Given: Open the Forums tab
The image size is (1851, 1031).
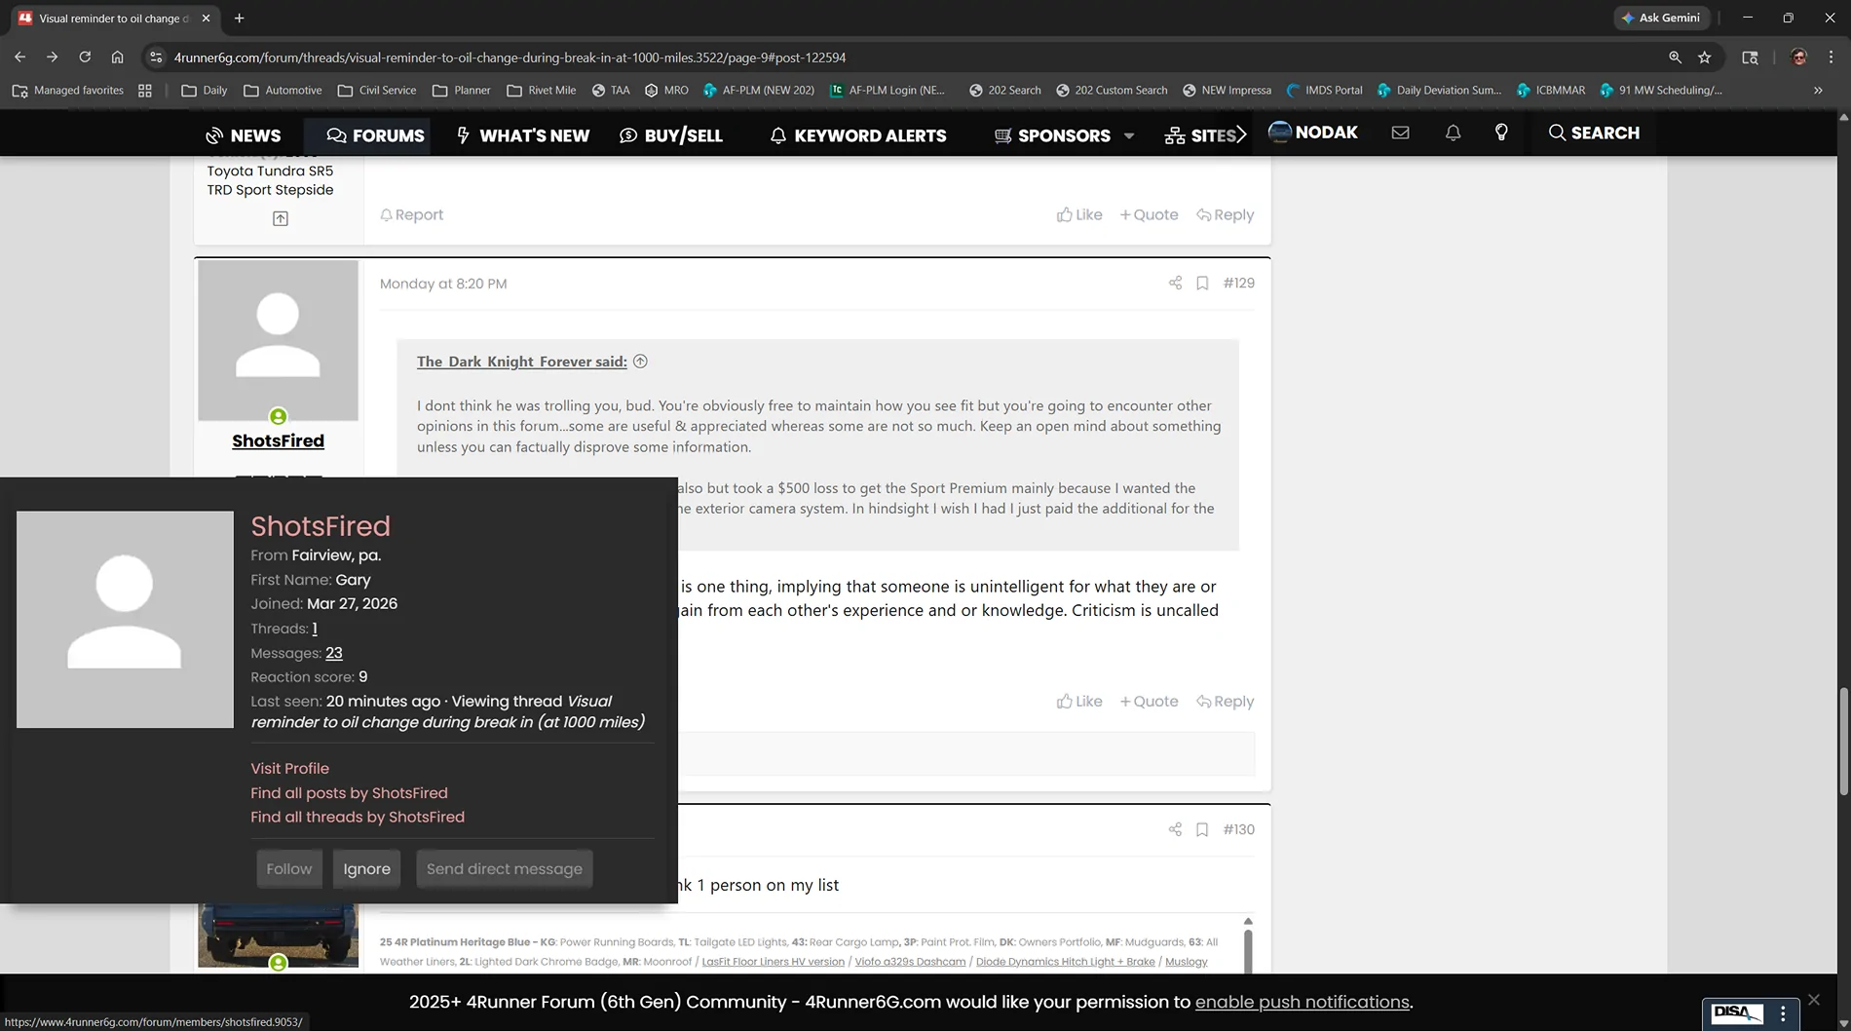Looking at the screenshot, I should click(376, 135).
